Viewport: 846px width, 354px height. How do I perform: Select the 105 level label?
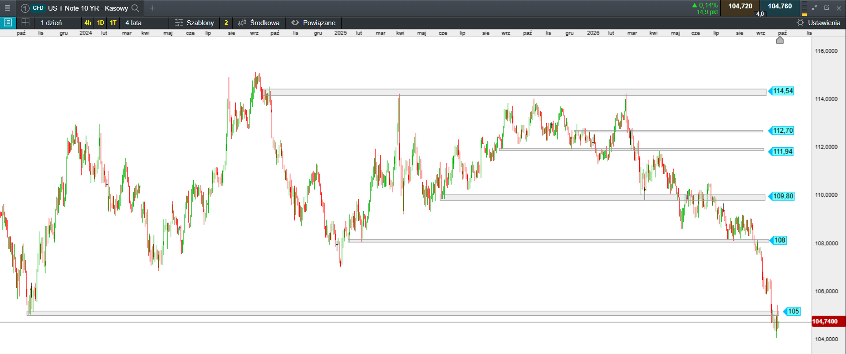(x=792, y=311)
